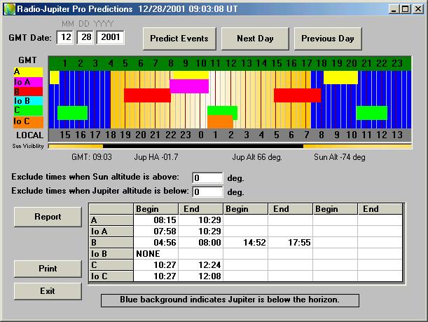Click the cyan Io B legend swatch

click(29, 101)
